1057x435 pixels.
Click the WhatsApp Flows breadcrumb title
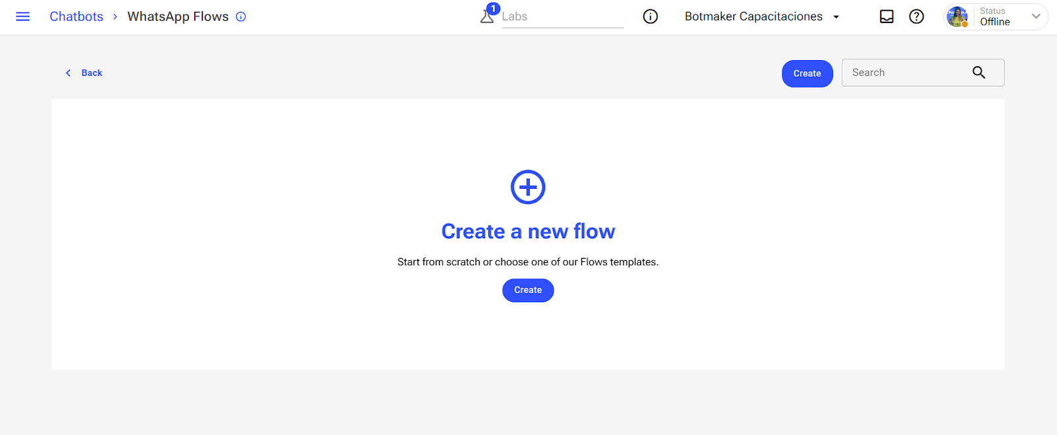pos(178,17)
